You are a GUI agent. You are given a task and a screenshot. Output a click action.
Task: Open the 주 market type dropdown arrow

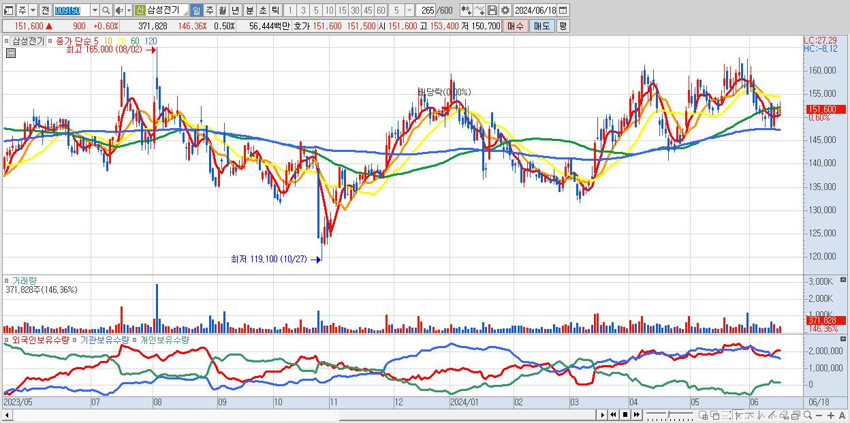click(33, 10)
